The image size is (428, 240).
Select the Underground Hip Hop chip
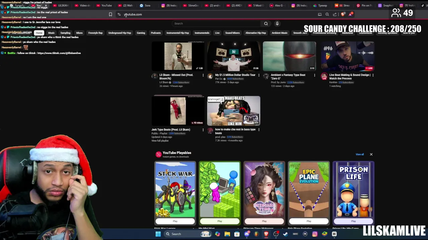pos(119,33)
